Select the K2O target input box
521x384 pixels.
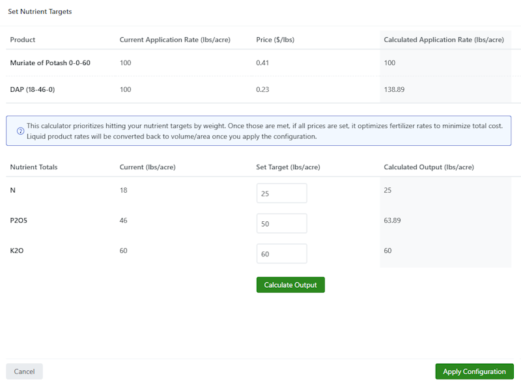click(x=281, y=254)
